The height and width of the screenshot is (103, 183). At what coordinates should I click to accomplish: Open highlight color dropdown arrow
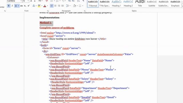[42, 6]
